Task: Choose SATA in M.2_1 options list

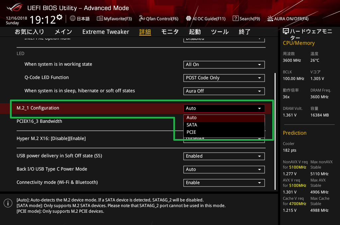Action: click(x=224, y=125)
